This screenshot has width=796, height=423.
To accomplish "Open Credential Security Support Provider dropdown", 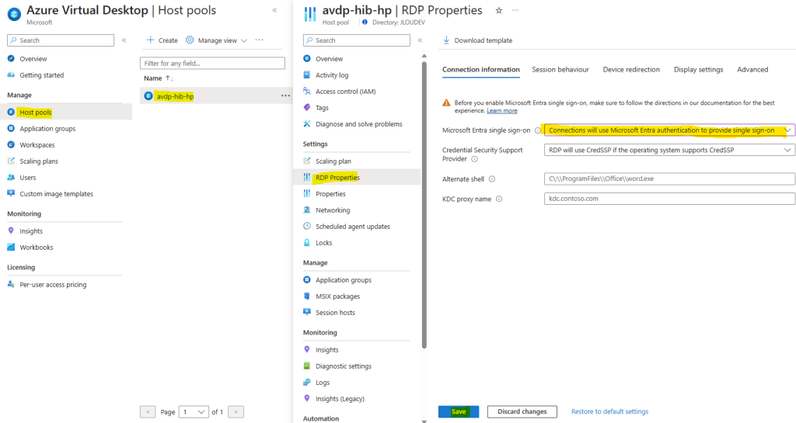I will pos(669,150).
